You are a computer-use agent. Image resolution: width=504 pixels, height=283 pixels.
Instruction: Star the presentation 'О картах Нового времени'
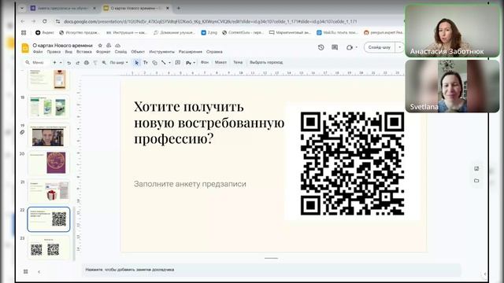(100, 46)
